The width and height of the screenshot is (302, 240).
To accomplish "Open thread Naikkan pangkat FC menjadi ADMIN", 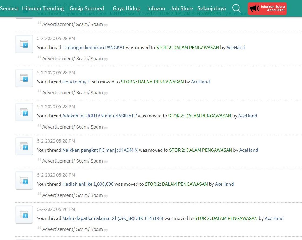I will click(100, 150).
